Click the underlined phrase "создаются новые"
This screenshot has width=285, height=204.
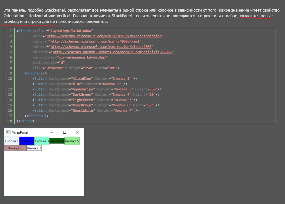(256, 16)
